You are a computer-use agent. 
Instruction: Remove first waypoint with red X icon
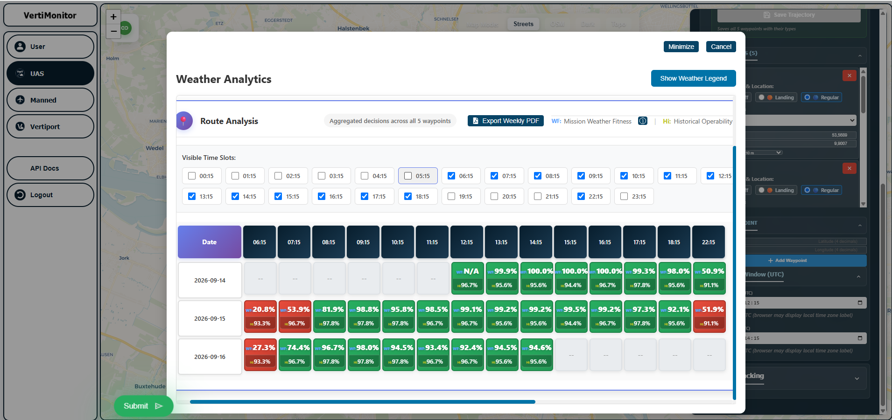pos(850,76)
